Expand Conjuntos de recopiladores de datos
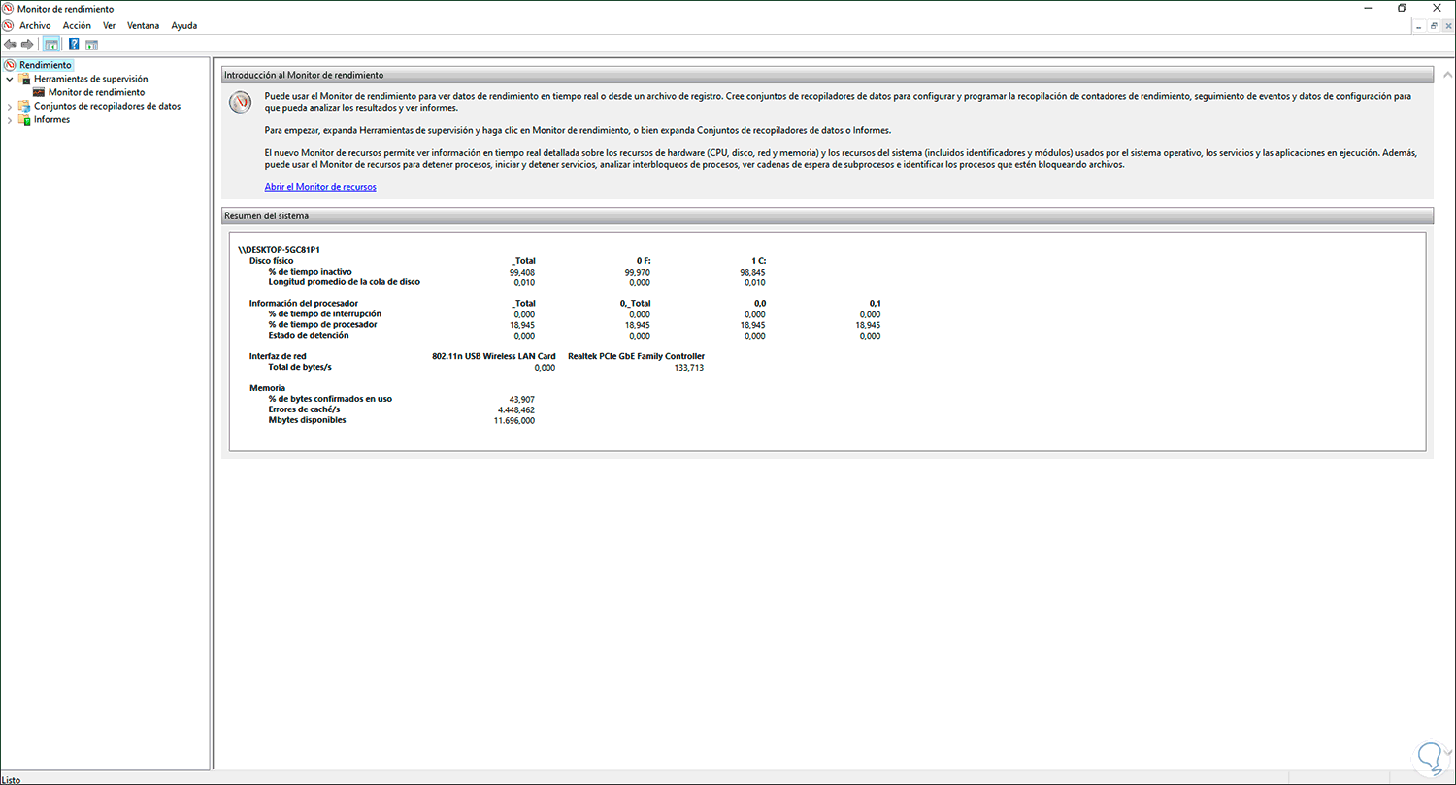This screenshot has width=1456, height=785. click(x=10, y=106)
